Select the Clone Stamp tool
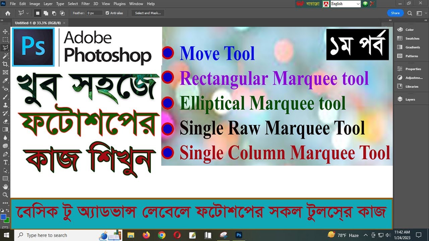Viewport: 429px width, 241px height. (5, 105)
